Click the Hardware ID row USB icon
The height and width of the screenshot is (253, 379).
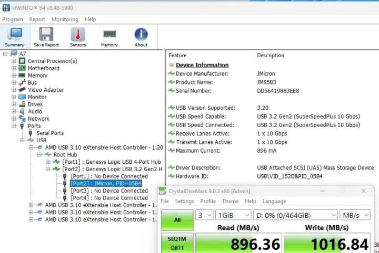tap(172, 176)
